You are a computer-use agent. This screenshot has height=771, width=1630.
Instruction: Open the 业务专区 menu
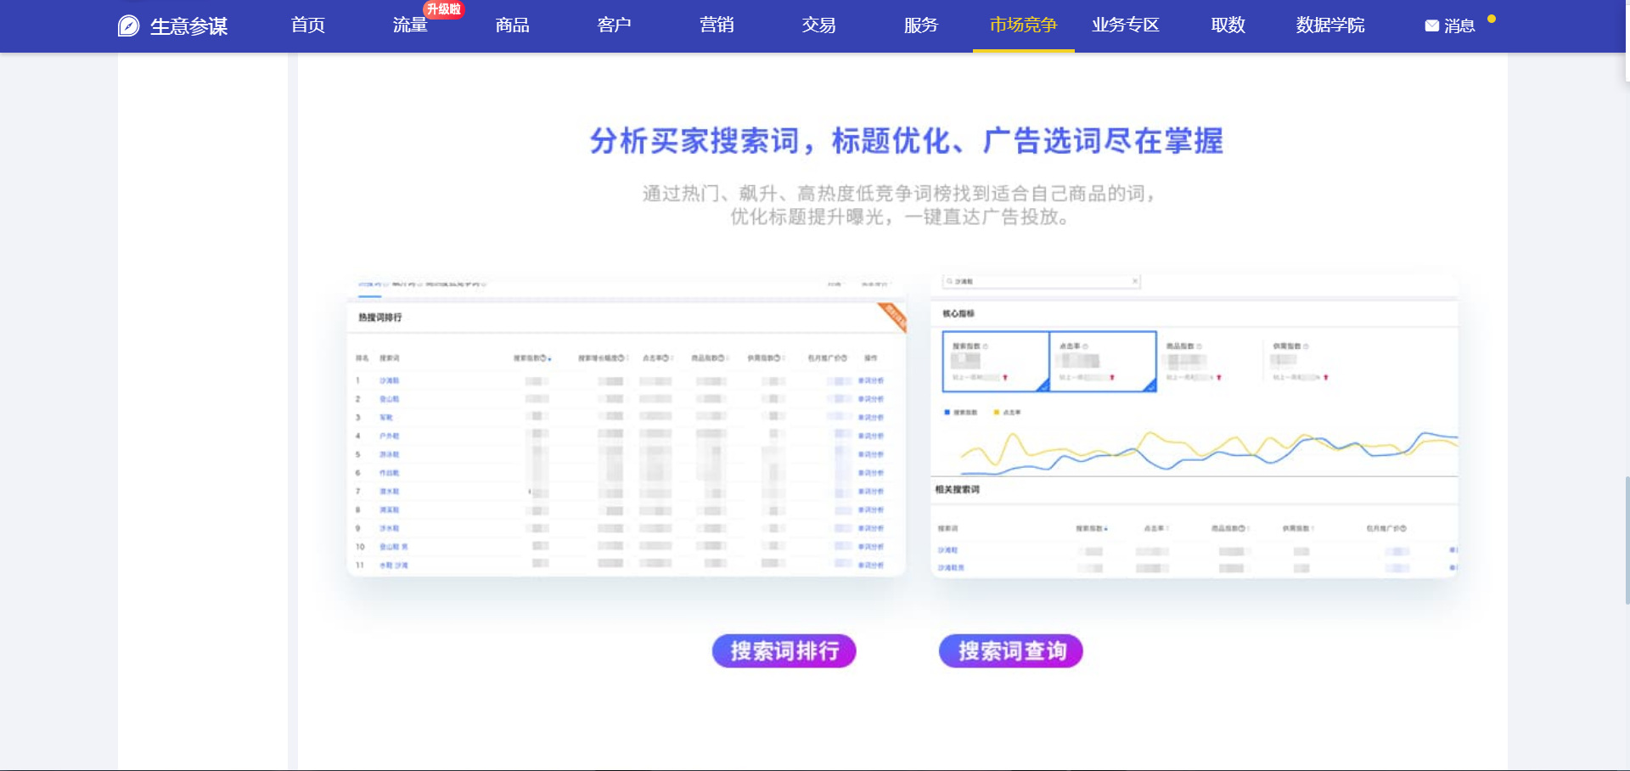coord(1125,25)
